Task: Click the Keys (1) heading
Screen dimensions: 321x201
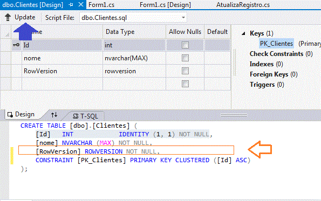Action: point(262,33)
